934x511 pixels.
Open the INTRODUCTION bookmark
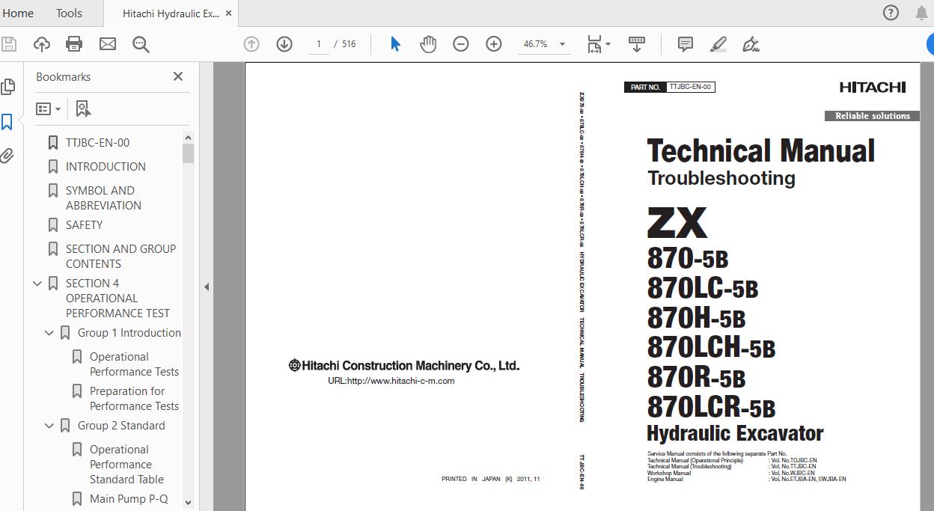(106, 166)
